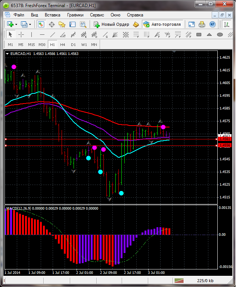The image size is (236, 287).
Task: Select the draw triangle shape tool
Action: click(x=209, y=35)
